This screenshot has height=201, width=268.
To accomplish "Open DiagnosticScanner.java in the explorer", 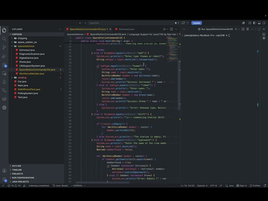I will coord(32,54).
